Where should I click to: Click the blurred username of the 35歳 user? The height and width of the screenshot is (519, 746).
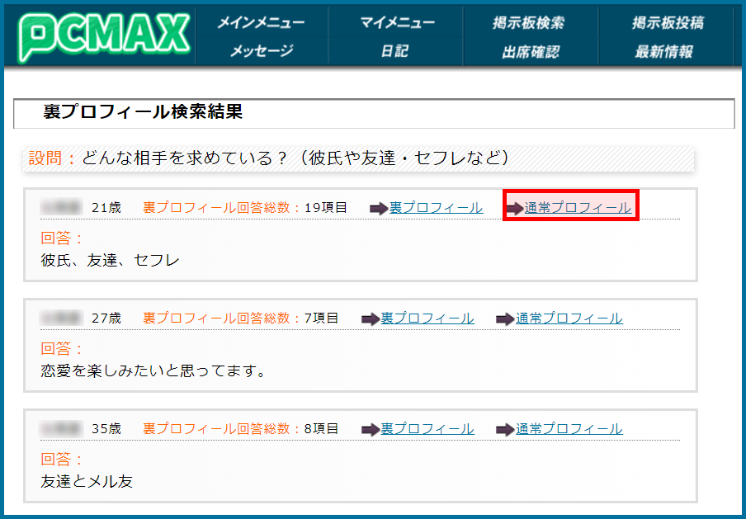[x=62, y=428]
